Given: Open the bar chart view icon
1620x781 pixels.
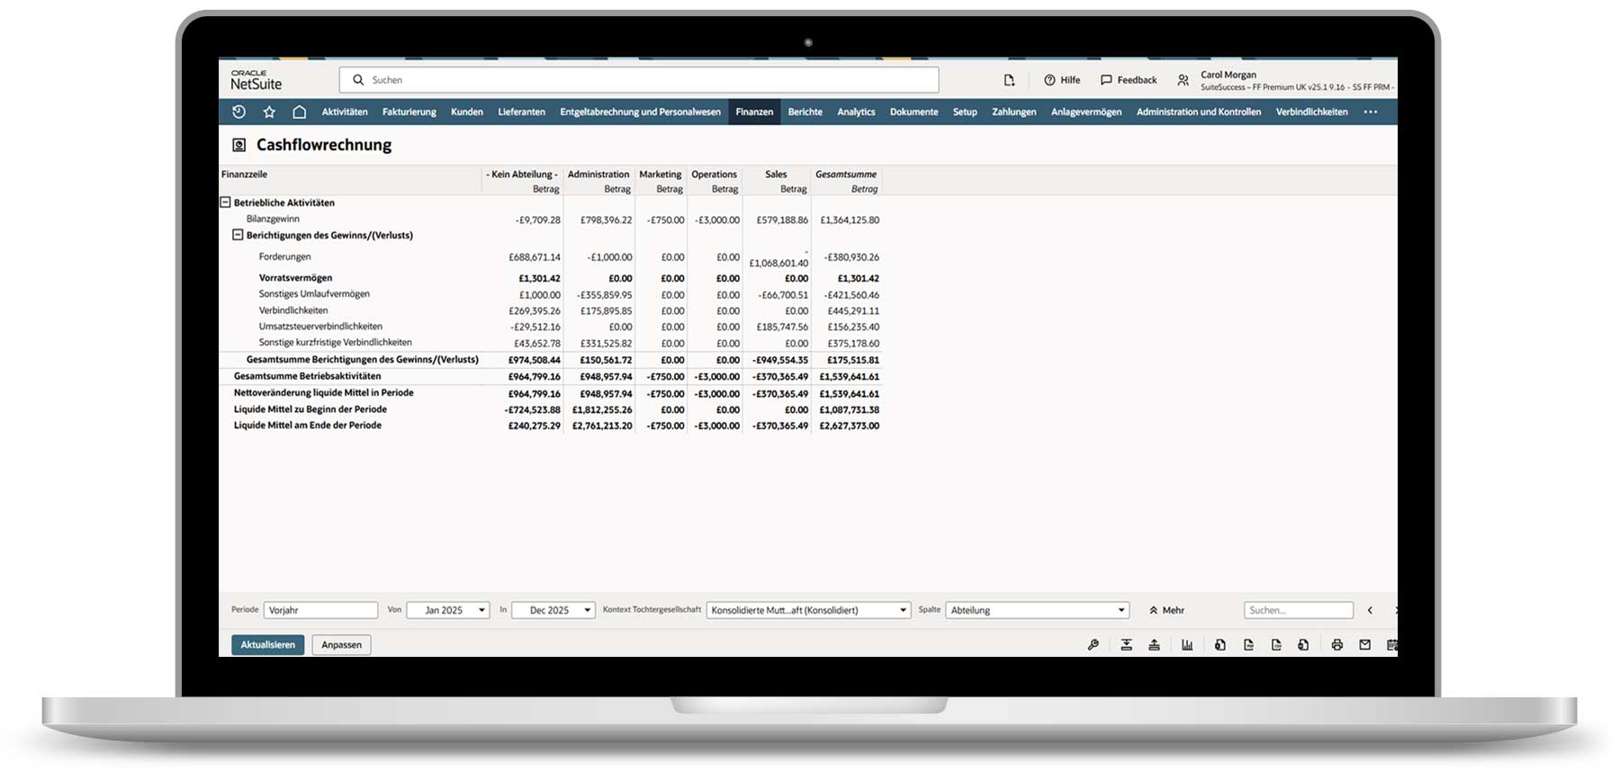Looking at the screenshot, I should (x=1187, y=644).
